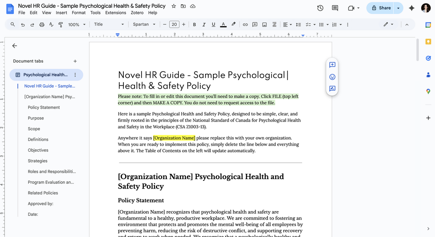The width and height of the screenshot is (435, 237).
Task: Print the document
Action: pyautogui.click(x=42, y=25)
